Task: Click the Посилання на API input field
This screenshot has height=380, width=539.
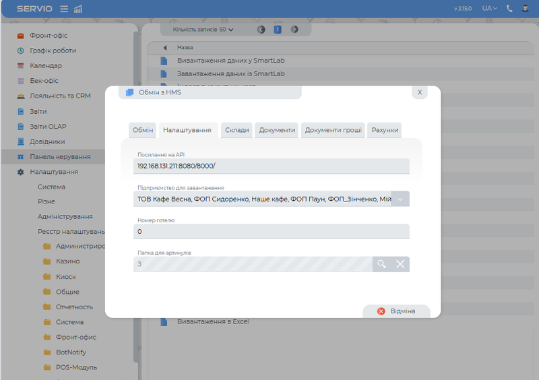Action: (271, 166)
